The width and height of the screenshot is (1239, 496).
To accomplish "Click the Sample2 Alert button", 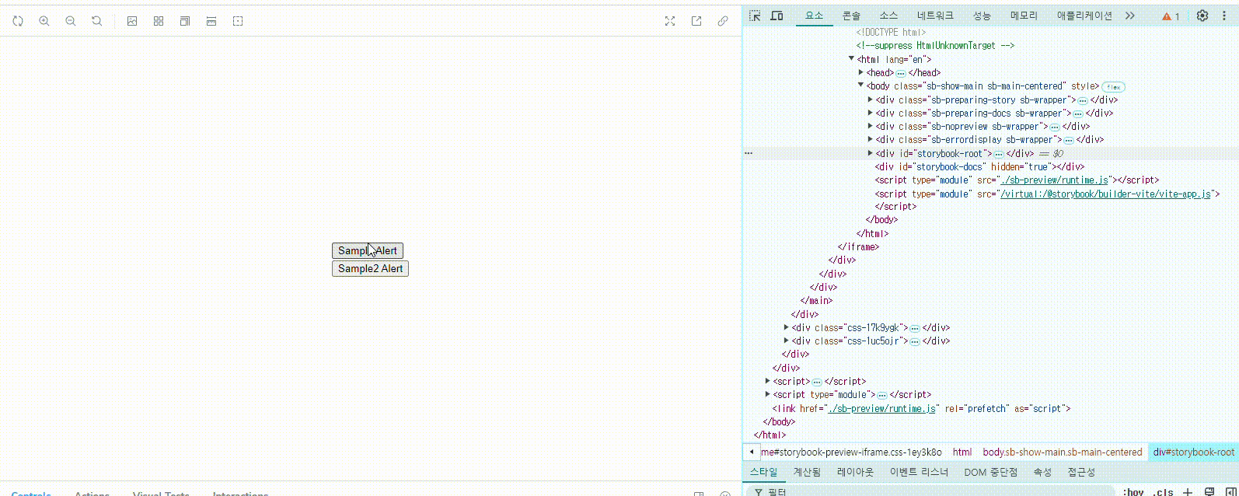I will 370,268.
